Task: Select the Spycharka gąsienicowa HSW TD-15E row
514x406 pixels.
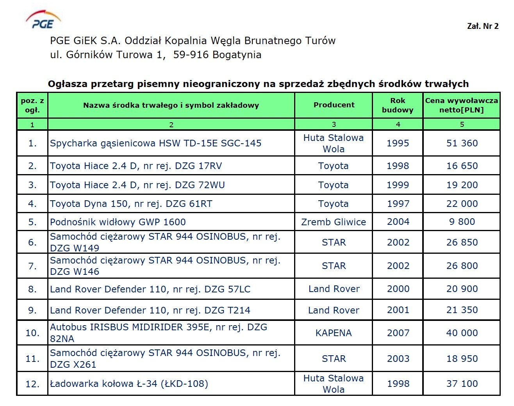Action: tap(155, 143)
